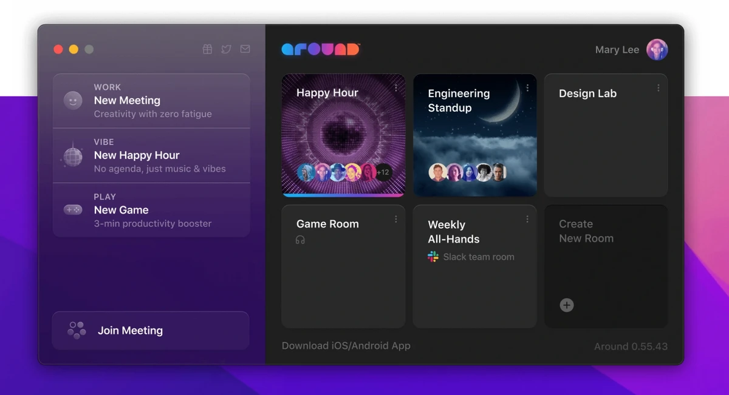Image resolution: width=729 pixels, height=395 pixels.
Task: Click the +12 participants badge in Happy Hour
Action: (383, 172)
